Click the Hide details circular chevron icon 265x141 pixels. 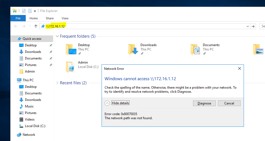pos(107,103)
